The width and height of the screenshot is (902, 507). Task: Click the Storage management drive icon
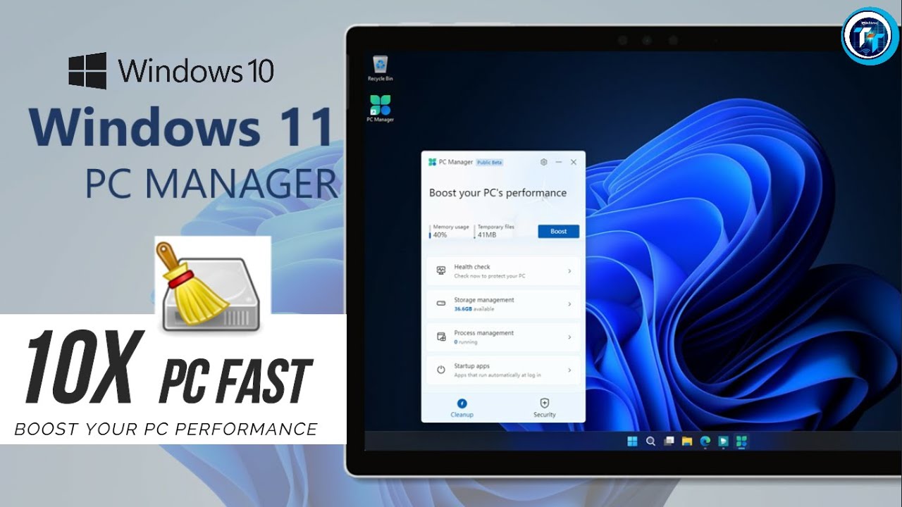coord(441,303)
